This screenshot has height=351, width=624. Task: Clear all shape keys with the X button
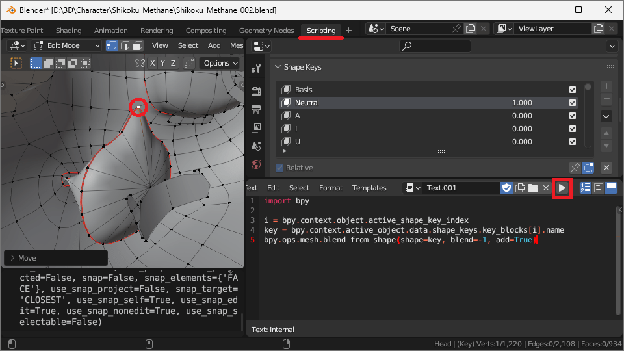pyautogui.click(x=606, y=168)
